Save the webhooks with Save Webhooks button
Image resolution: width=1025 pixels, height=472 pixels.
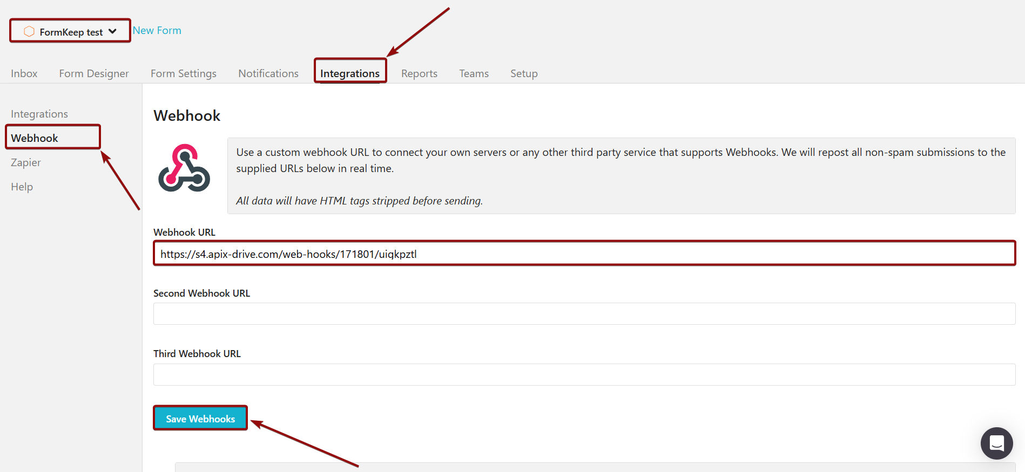200,418
